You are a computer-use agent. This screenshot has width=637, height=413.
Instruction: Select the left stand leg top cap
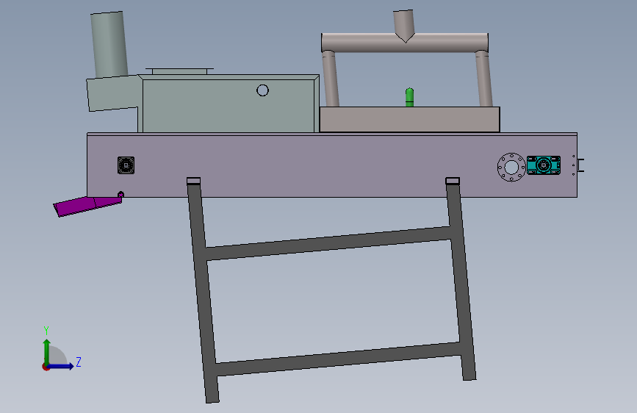pyautogui.click(x=193, y=181)
